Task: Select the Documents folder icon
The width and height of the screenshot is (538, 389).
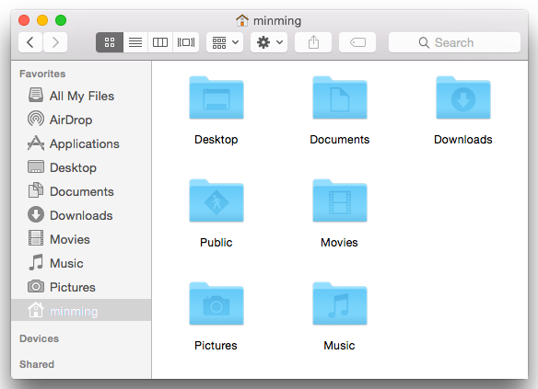Action: (x=340, y=97)
